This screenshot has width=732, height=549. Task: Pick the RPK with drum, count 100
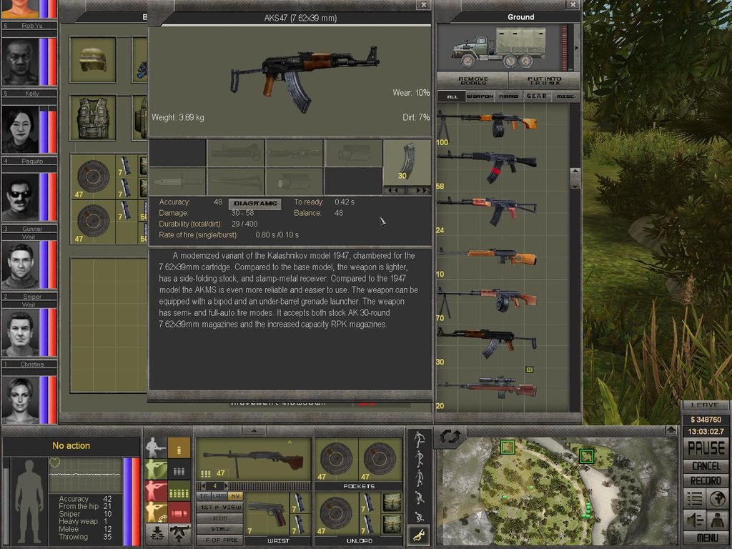click(488, 124)
